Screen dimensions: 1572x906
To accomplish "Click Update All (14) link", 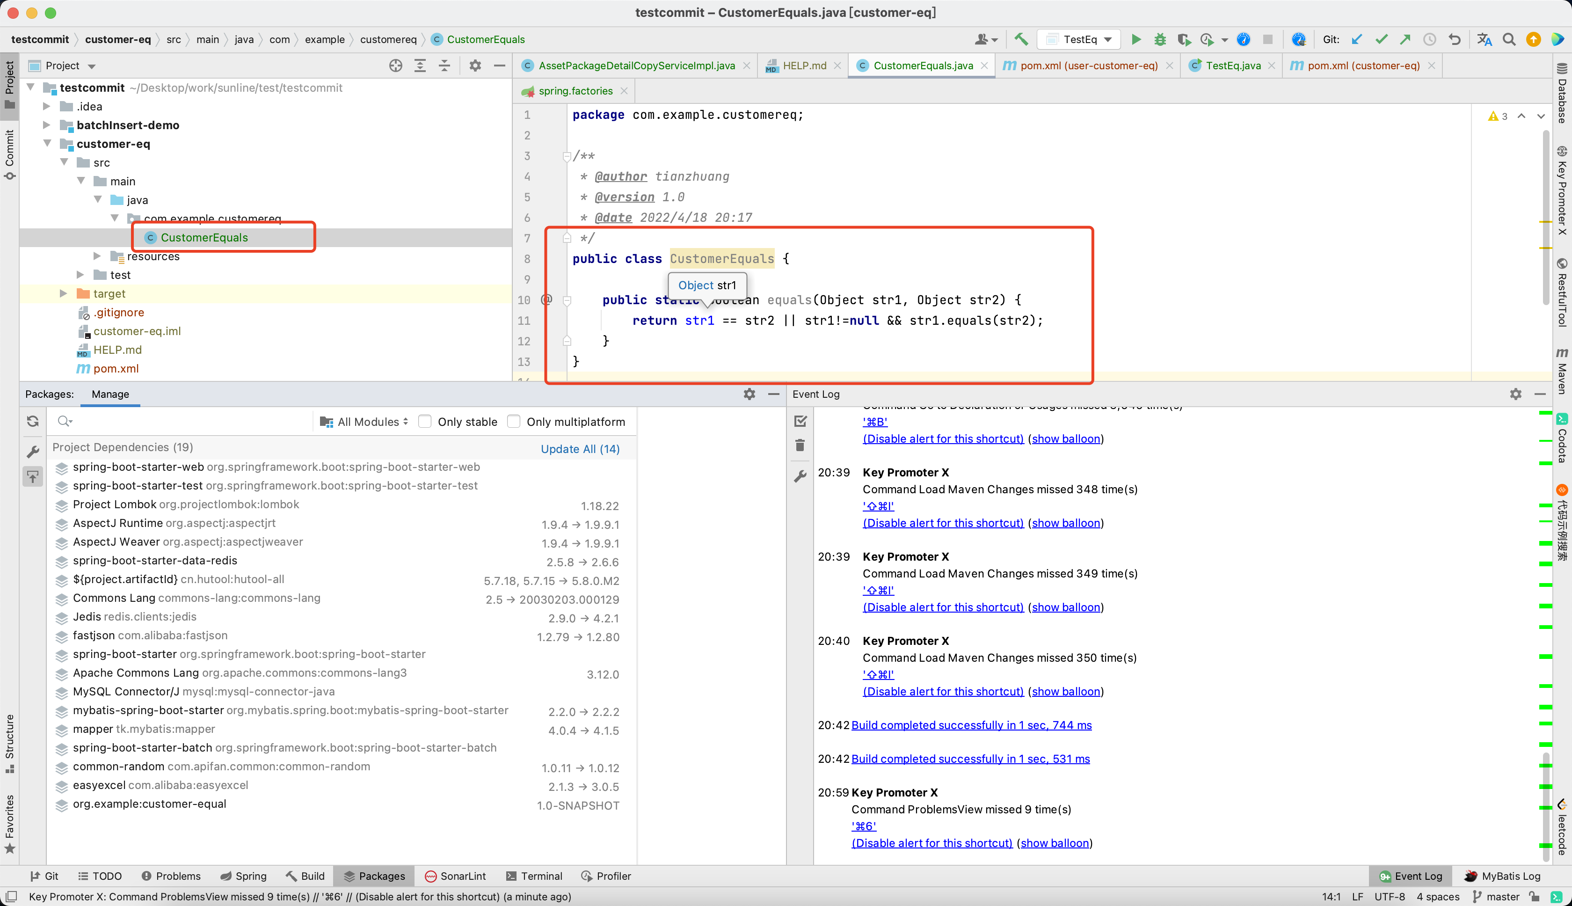I will 580,449.
